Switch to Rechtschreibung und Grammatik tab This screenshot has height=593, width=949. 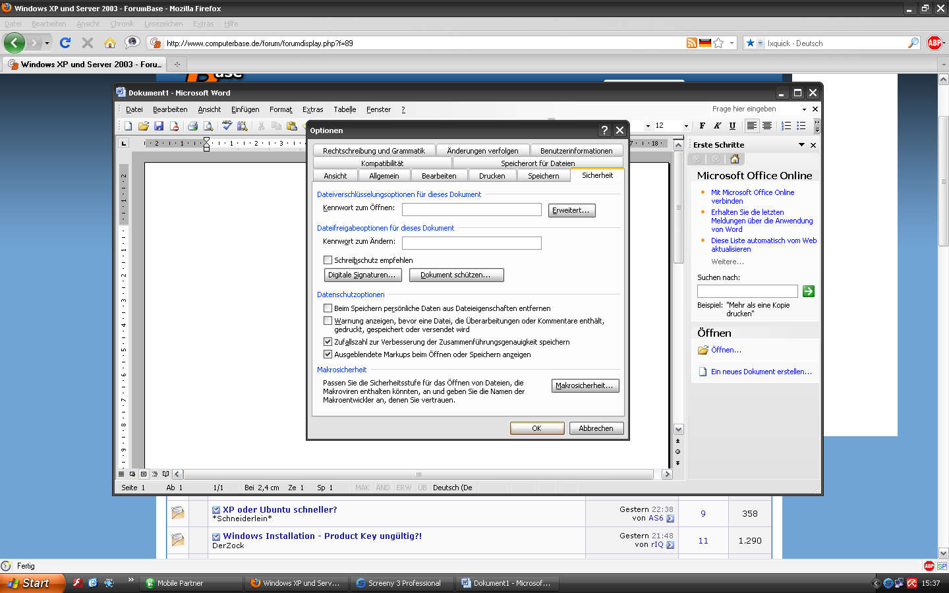pyautogui.click(x=374, y=151)
